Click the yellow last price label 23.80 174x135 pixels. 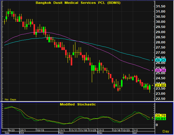tap(161, 85)
